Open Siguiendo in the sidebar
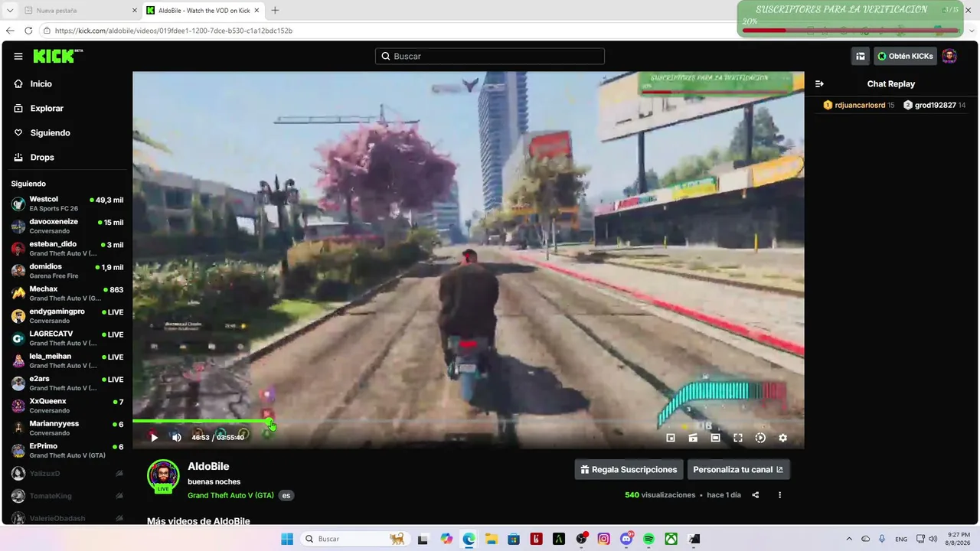The image size is (980, 551). (50, 133)
